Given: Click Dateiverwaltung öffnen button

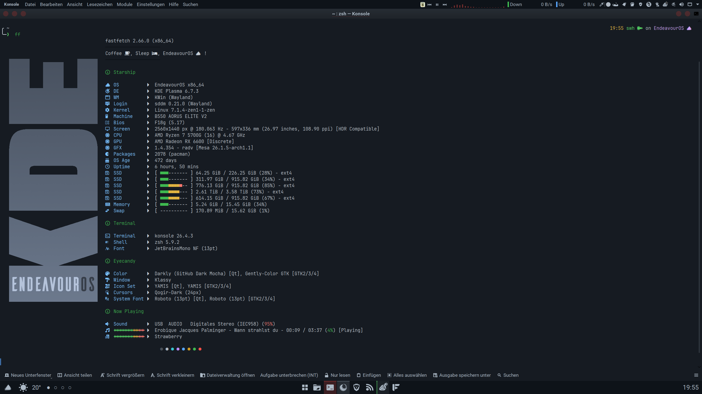Looking at the screenshot, I should (x=228, y=375).
